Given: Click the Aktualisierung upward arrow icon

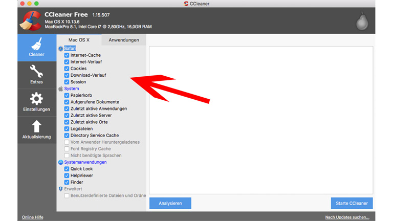Looking at the screenshot, I should [36, 126].
